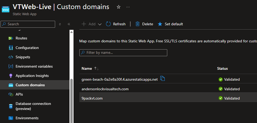Image resolution: width=257 pixels, height=123 pixels.
Task: Click Validated status for green-beach domain
Action: coord(232,79)
